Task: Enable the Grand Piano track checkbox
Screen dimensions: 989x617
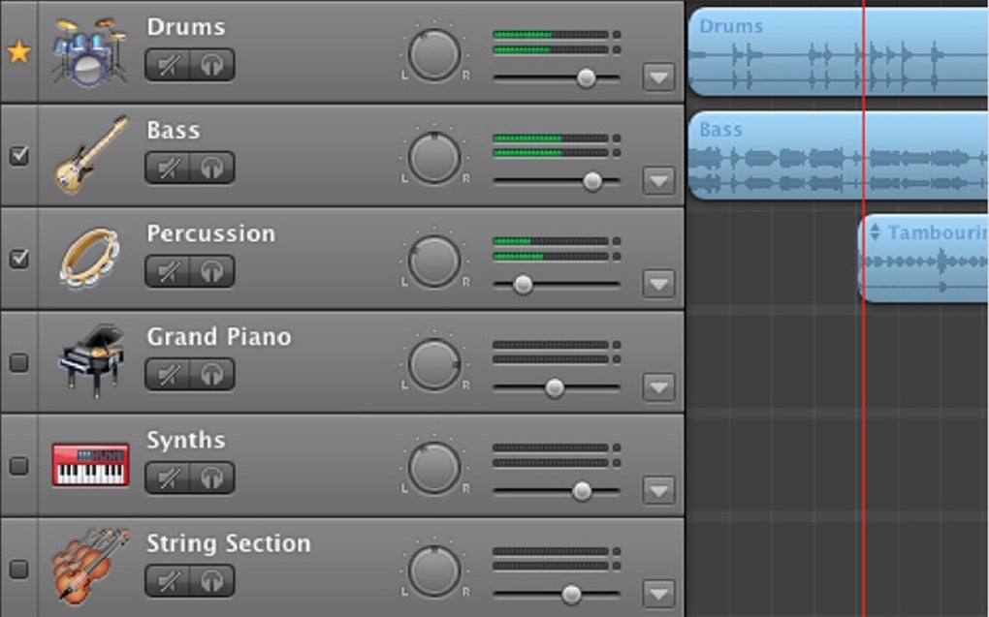Action: click(18, 362)
